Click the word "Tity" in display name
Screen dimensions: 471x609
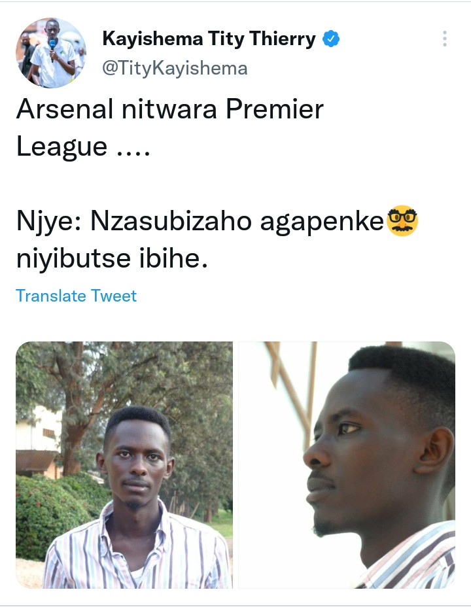coord(226,40)
